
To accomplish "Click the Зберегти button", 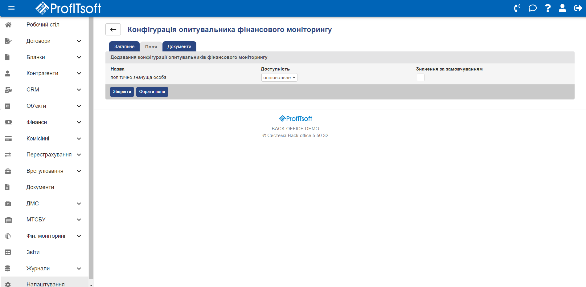I will point(122,92).
